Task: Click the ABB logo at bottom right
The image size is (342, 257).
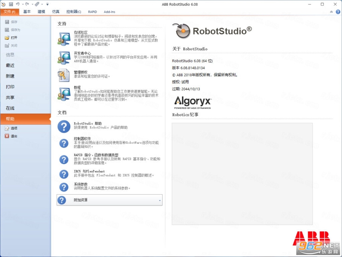Action: click(311, 238)
